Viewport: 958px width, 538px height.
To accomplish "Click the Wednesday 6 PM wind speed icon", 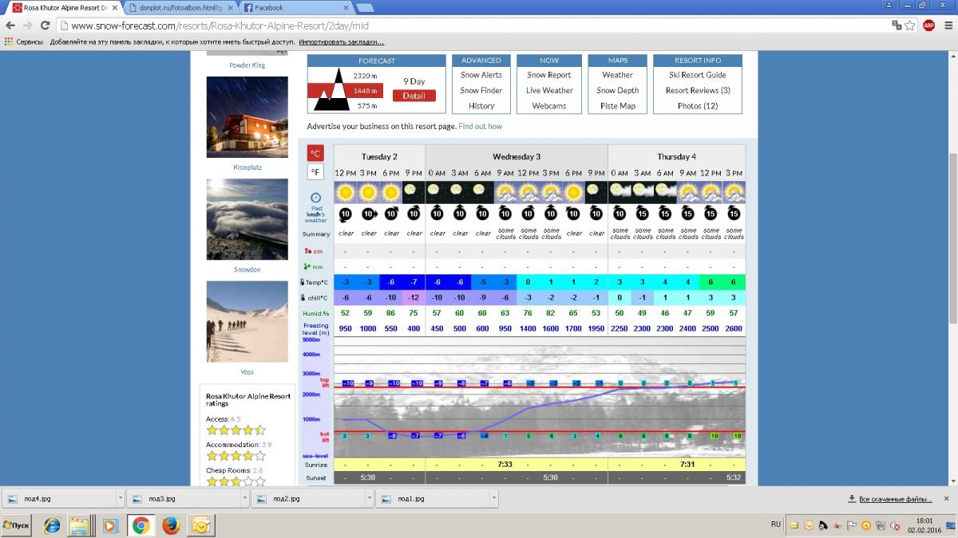I will coord(573,214).
